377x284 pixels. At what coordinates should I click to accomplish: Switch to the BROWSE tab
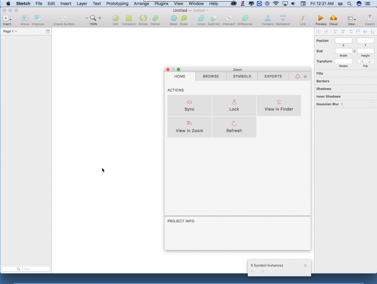click(x=211, y=76)
